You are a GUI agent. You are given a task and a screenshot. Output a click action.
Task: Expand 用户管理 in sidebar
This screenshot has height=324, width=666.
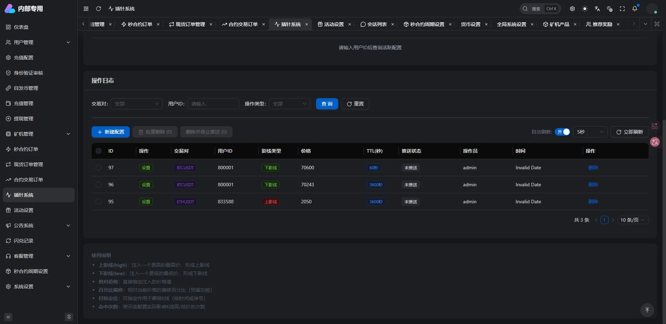click(39, 42)
